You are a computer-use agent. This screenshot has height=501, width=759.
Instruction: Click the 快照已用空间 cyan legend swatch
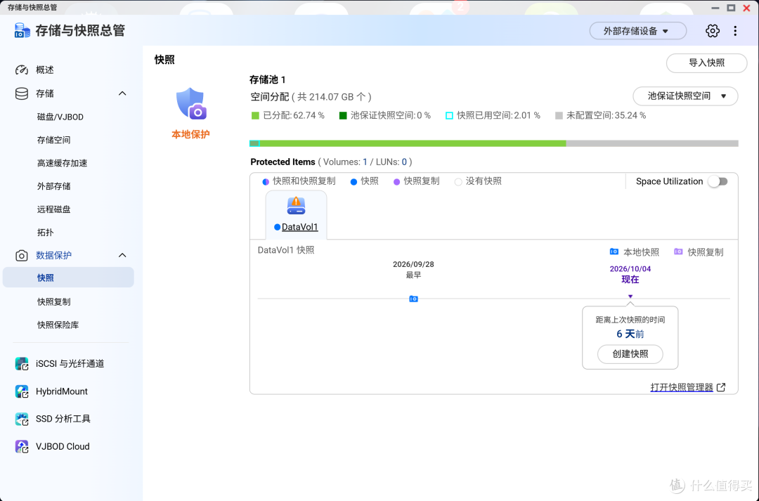click(x=448, y=116)
